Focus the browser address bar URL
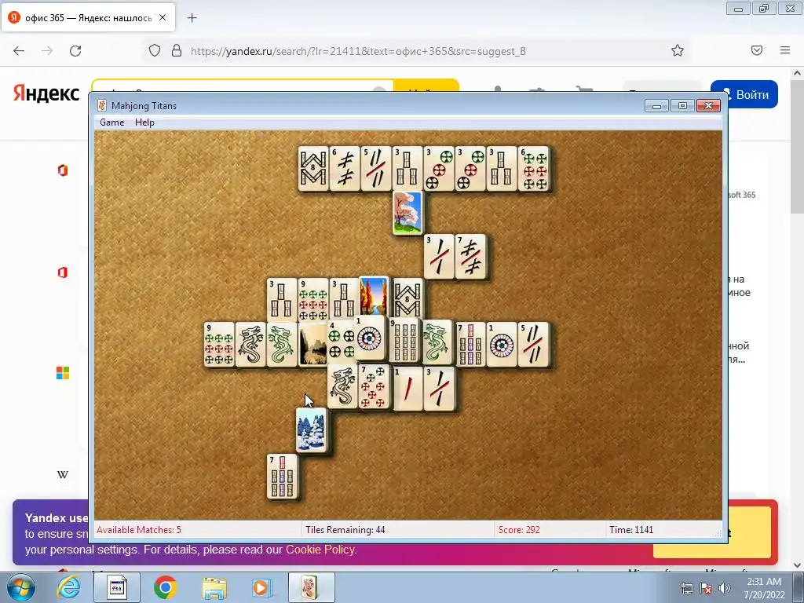This screenshot has height=603, width=804. point(358,51)
